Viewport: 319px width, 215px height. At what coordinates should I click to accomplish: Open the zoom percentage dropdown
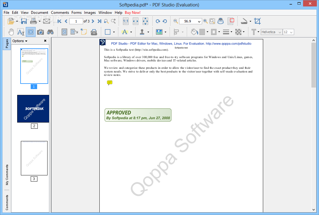click(199, 21)
